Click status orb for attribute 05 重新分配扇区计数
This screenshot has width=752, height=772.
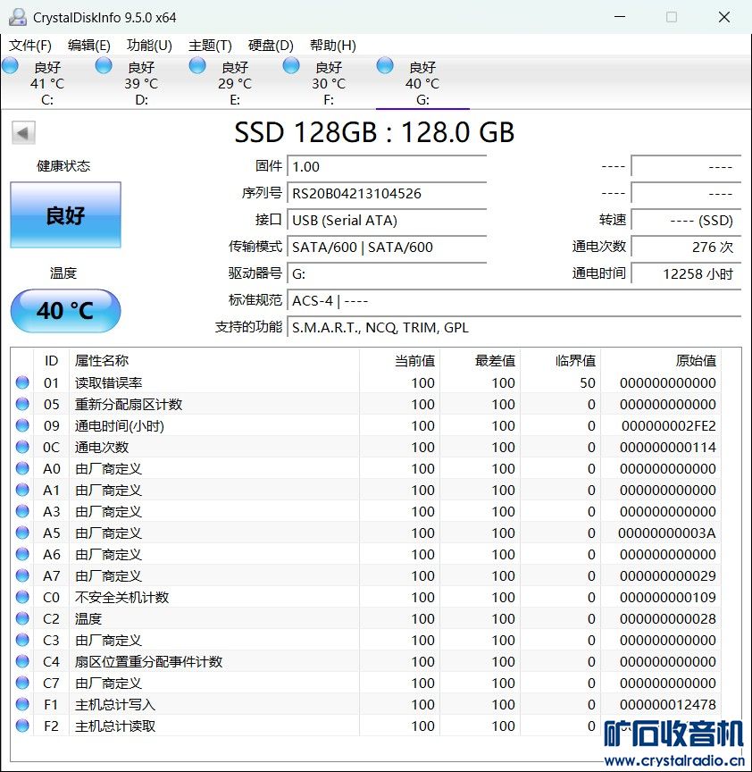pos(22,404)
